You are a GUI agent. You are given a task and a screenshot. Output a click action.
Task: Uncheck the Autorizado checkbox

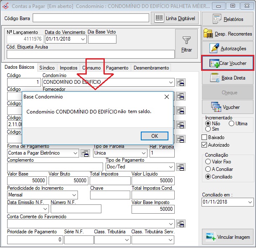coord(204,145)
